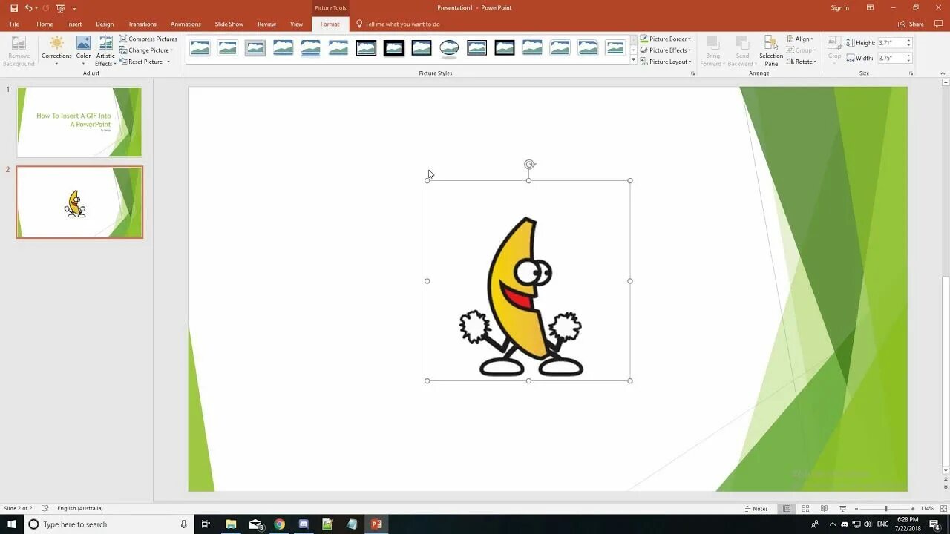Viewport: 950px width, 534px height.
Task: Click the Height input field
Action: [x=891, y=43]
